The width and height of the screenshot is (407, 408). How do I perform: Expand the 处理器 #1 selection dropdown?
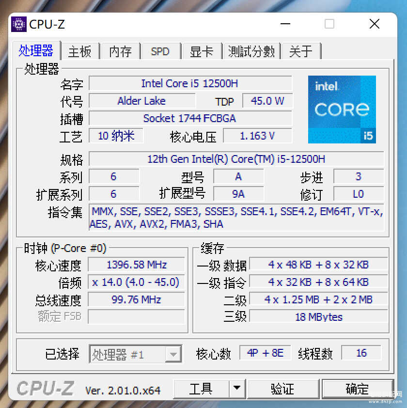pos(173,354)
